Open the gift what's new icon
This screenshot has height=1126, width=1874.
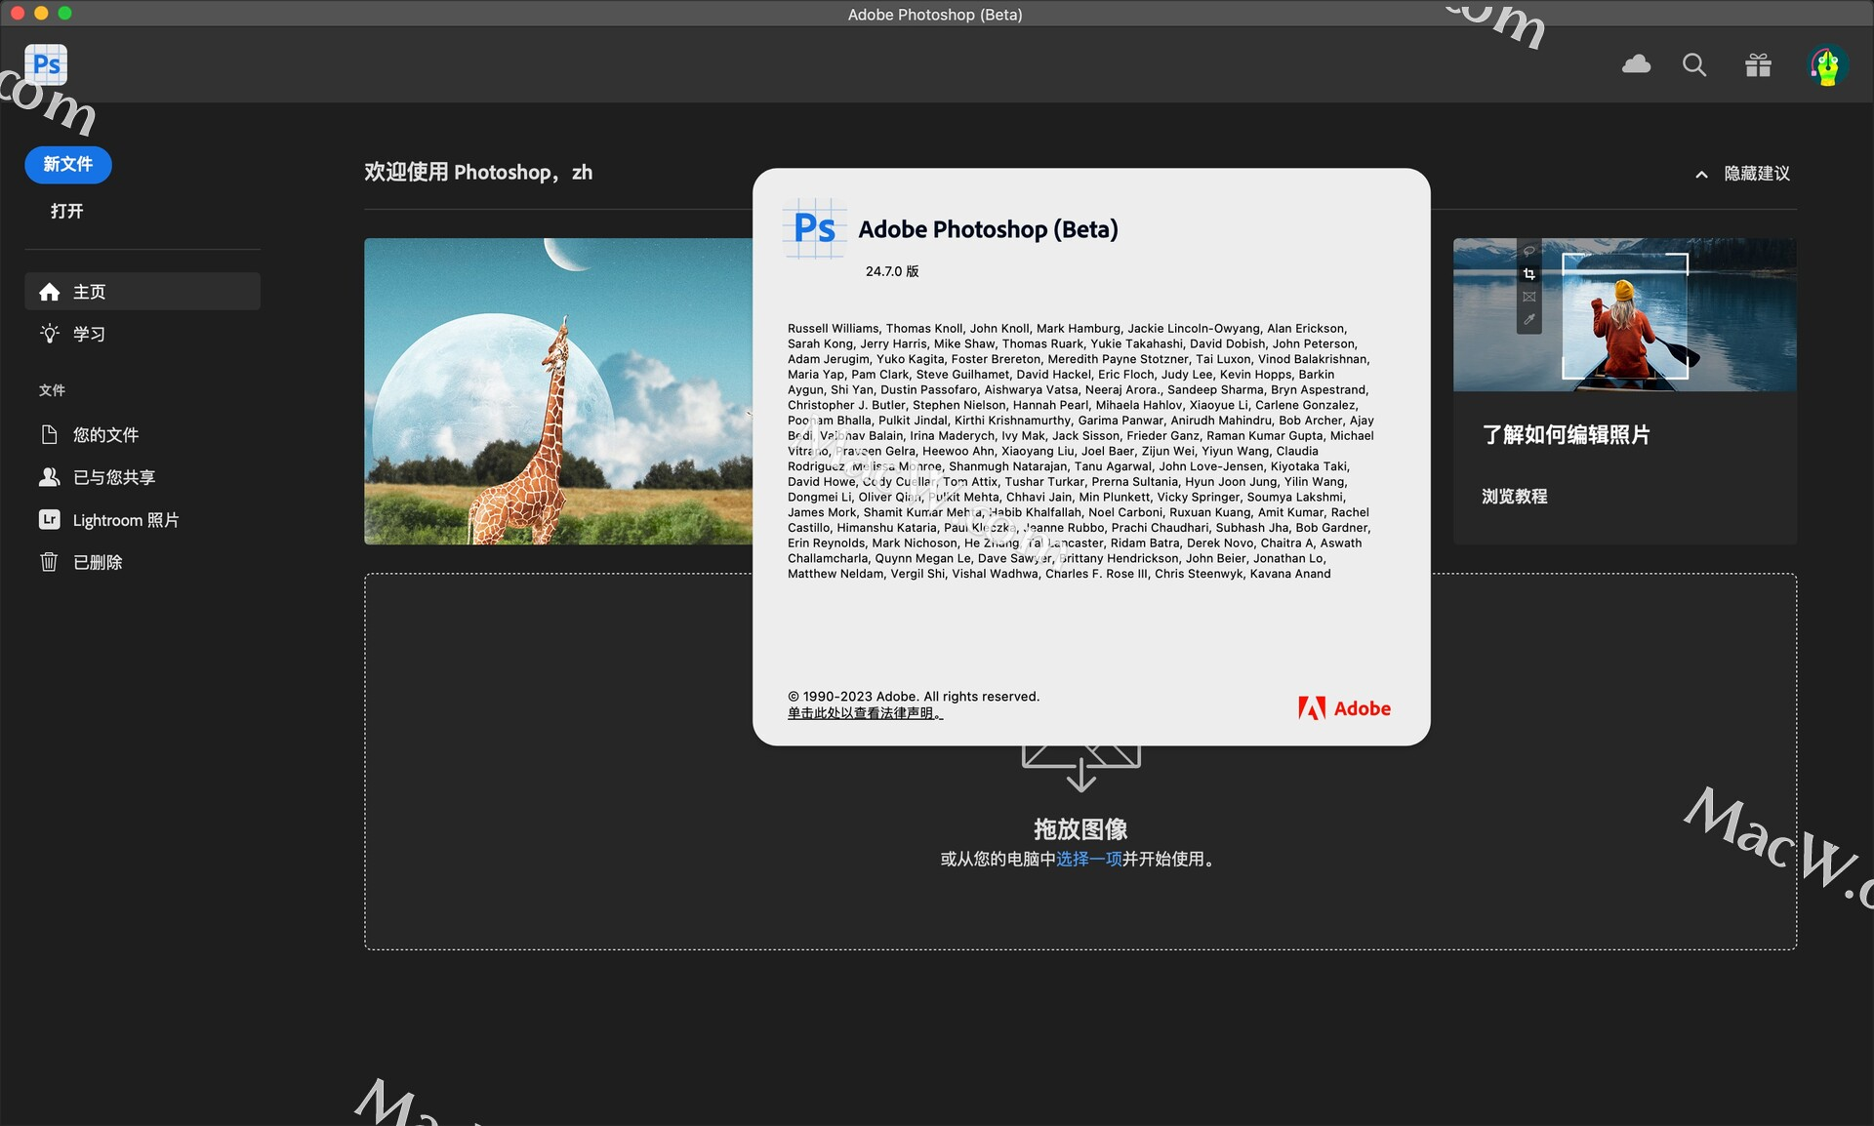(x=1758, y=64)
